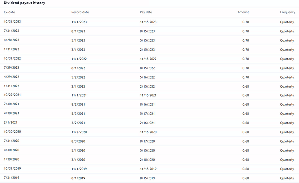299x183 pixels.
Task: Click the Frequency column header
Action: pyautogui.click(x=288, y=12)
